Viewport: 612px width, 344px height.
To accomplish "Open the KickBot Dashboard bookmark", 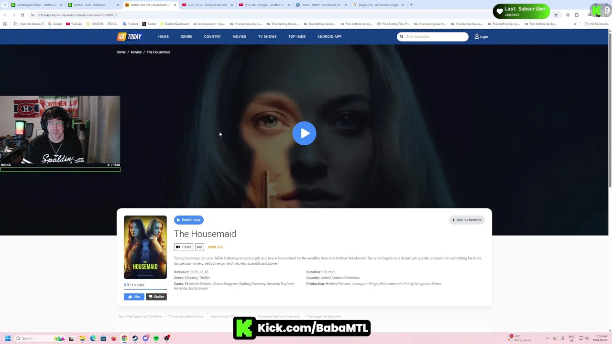I will pyautogui.click(x=175, y=24).
